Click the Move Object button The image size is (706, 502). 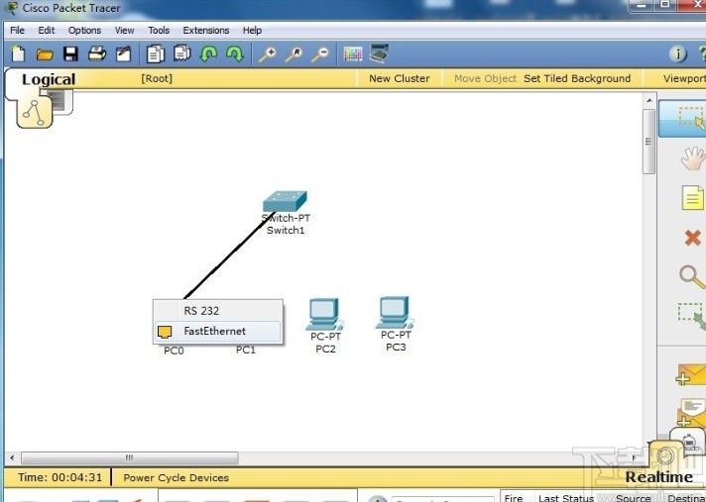pyautogui.click(x=485, y=78)
